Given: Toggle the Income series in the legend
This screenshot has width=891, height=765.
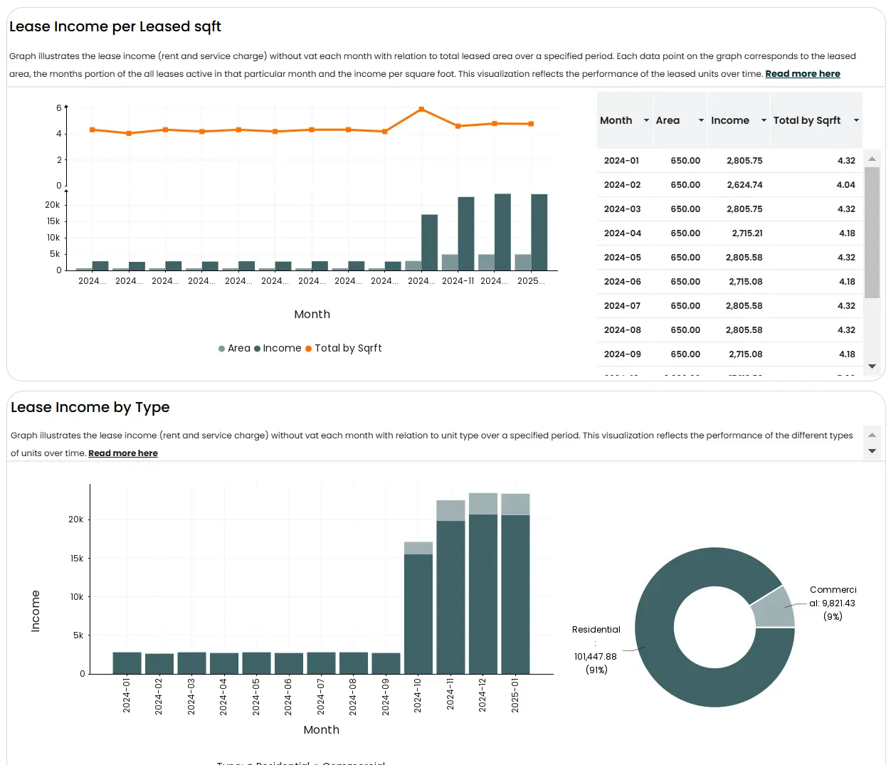Looking at the screenshot, I should click(x=278, y=348).
